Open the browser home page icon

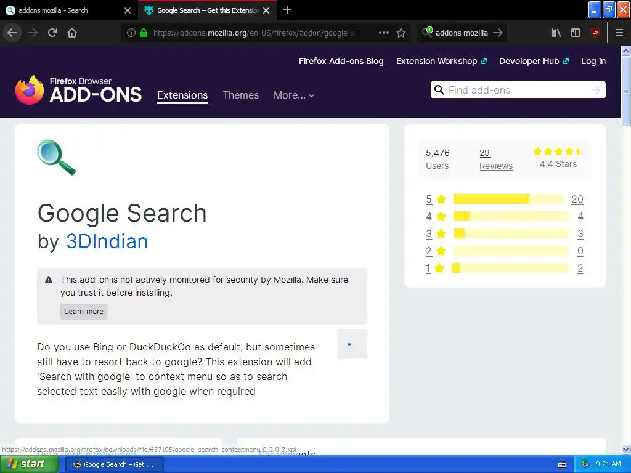pos(72,33)
